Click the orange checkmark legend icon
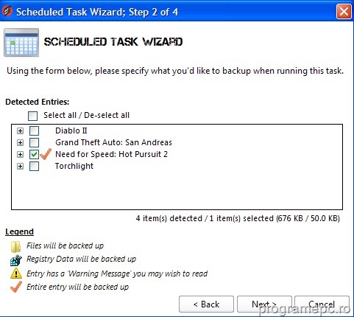Image resolution: width=354 pixels, height=317 pixels. (16, 287)
